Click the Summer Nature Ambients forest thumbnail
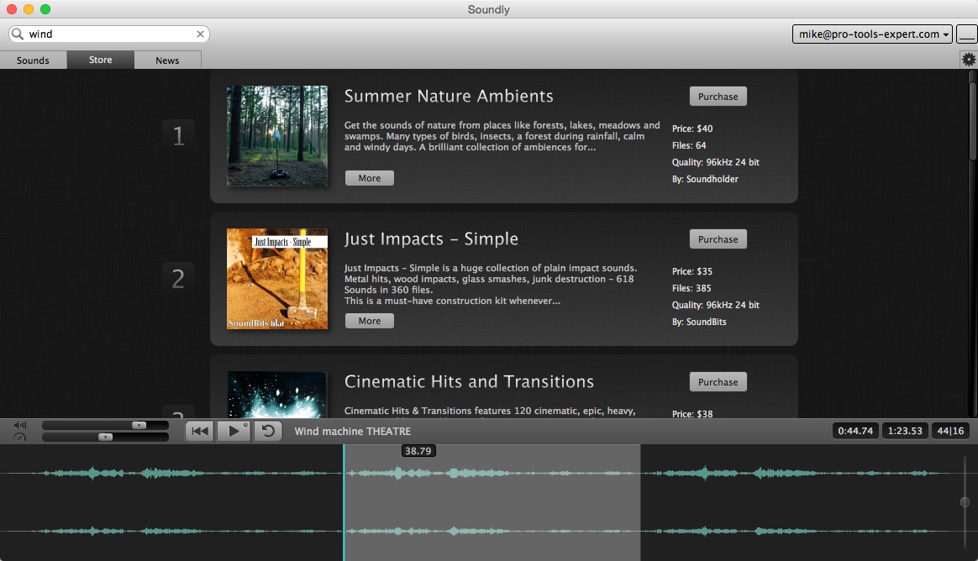This screenshot has height=561, width=978. (x=277, y=136)
